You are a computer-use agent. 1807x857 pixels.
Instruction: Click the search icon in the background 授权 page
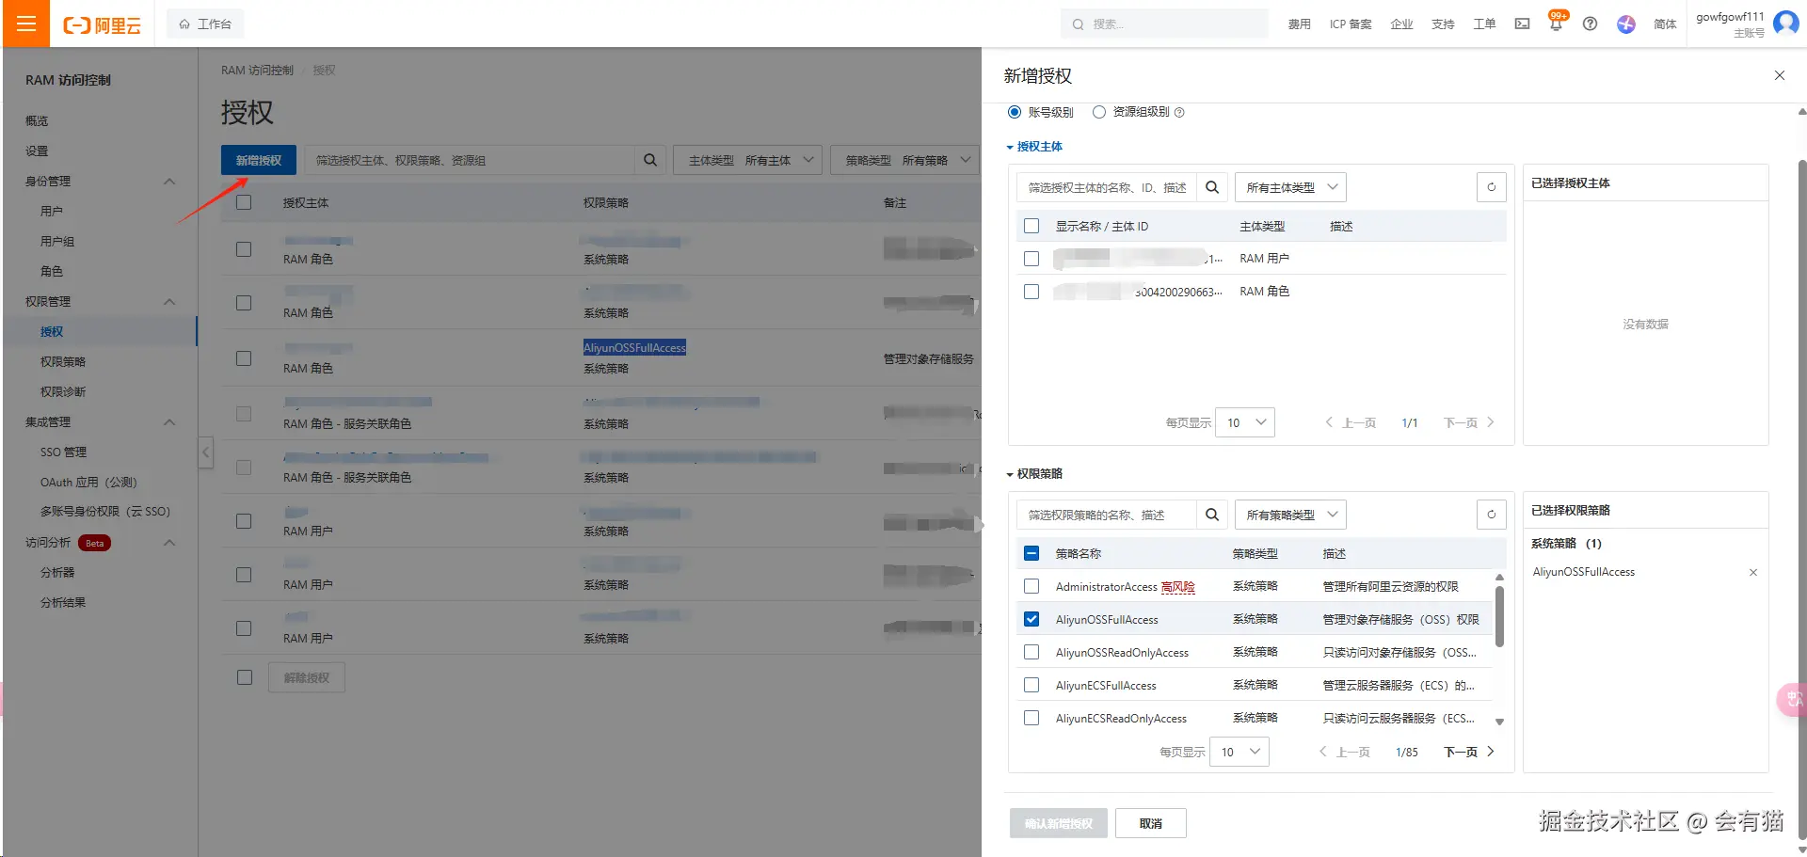coord(649,160)
